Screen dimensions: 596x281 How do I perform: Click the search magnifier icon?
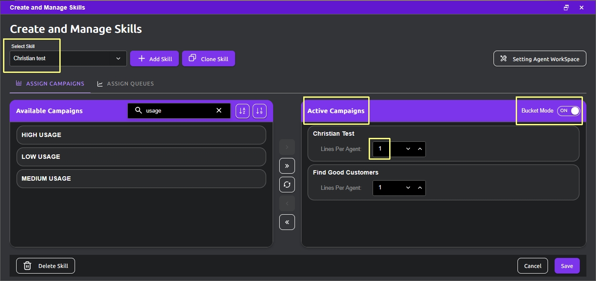point(138,110)
